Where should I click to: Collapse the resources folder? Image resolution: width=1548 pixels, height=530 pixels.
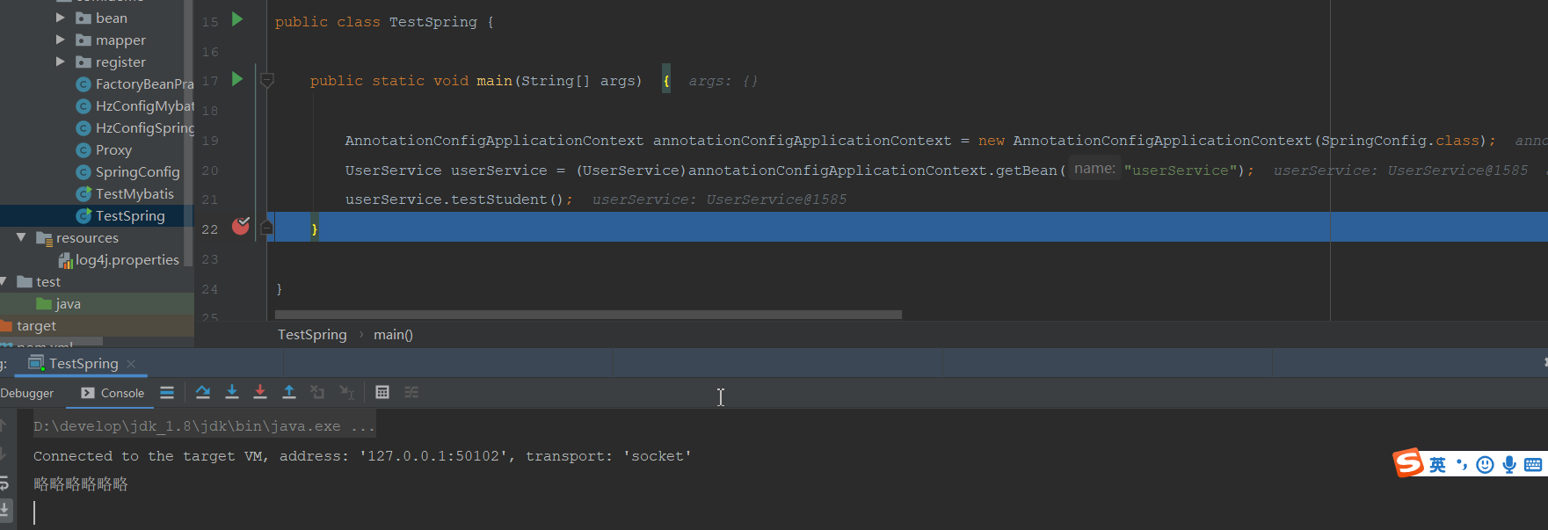[21, 237]
